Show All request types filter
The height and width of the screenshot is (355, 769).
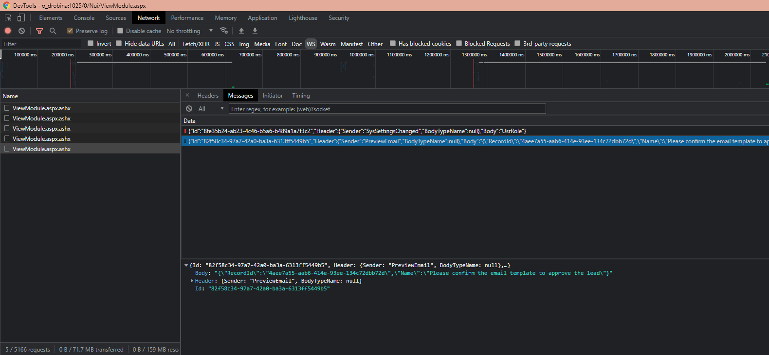tap(172, 44)
